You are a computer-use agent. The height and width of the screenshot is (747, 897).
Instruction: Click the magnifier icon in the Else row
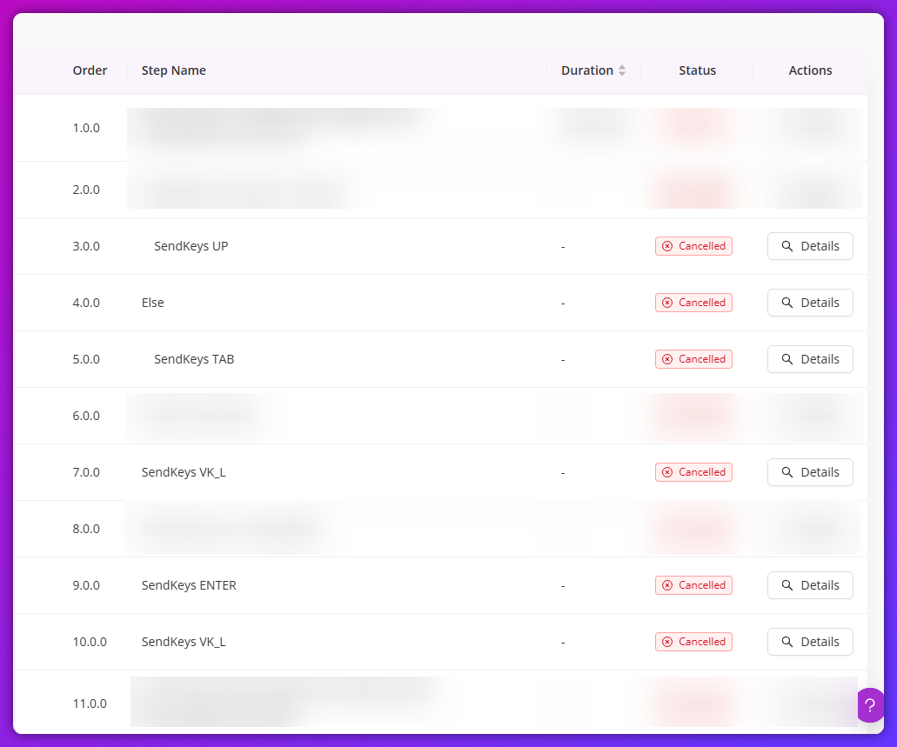coord(787,303)
